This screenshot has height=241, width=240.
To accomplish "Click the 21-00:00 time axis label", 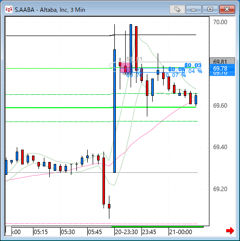I will click(181, 232).
